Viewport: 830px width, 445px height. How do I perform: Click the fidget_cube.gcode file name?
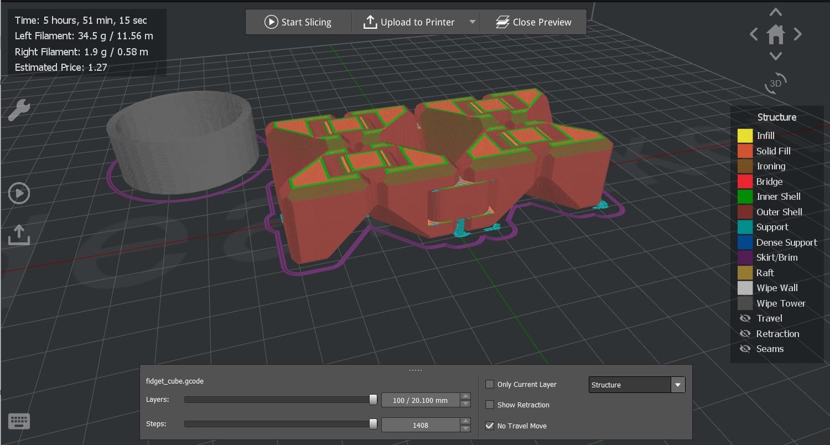pyautogui.click(x=175, y=381)
